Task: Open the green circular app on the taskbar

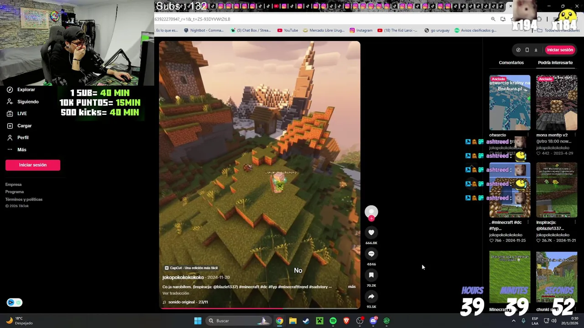Action: coord(386,321)
